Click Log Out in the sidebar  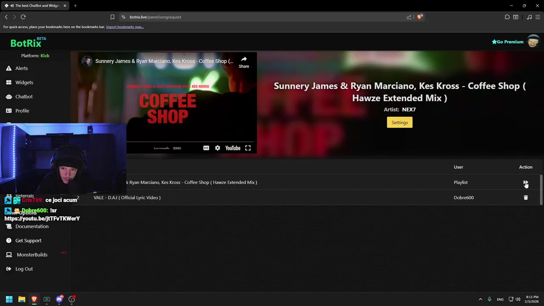click(x=24, y=269)
